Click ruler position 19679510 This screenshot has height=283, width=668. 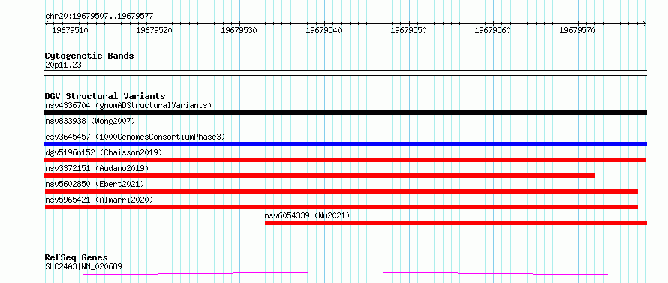(x=70, y=31)
